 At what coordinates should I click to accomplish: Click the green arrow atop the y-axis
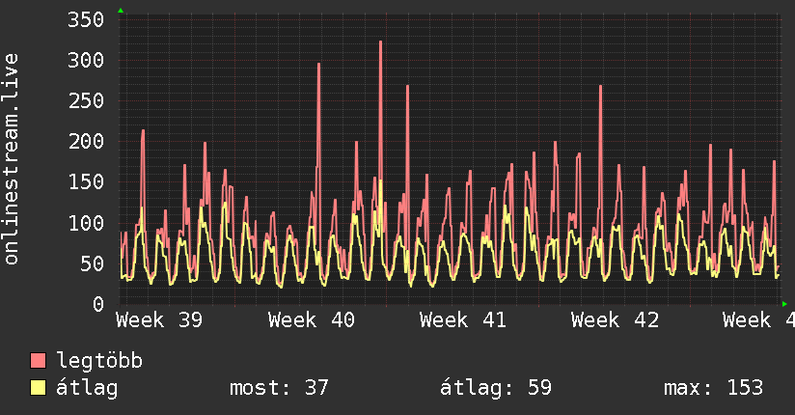tap(121, 11)
